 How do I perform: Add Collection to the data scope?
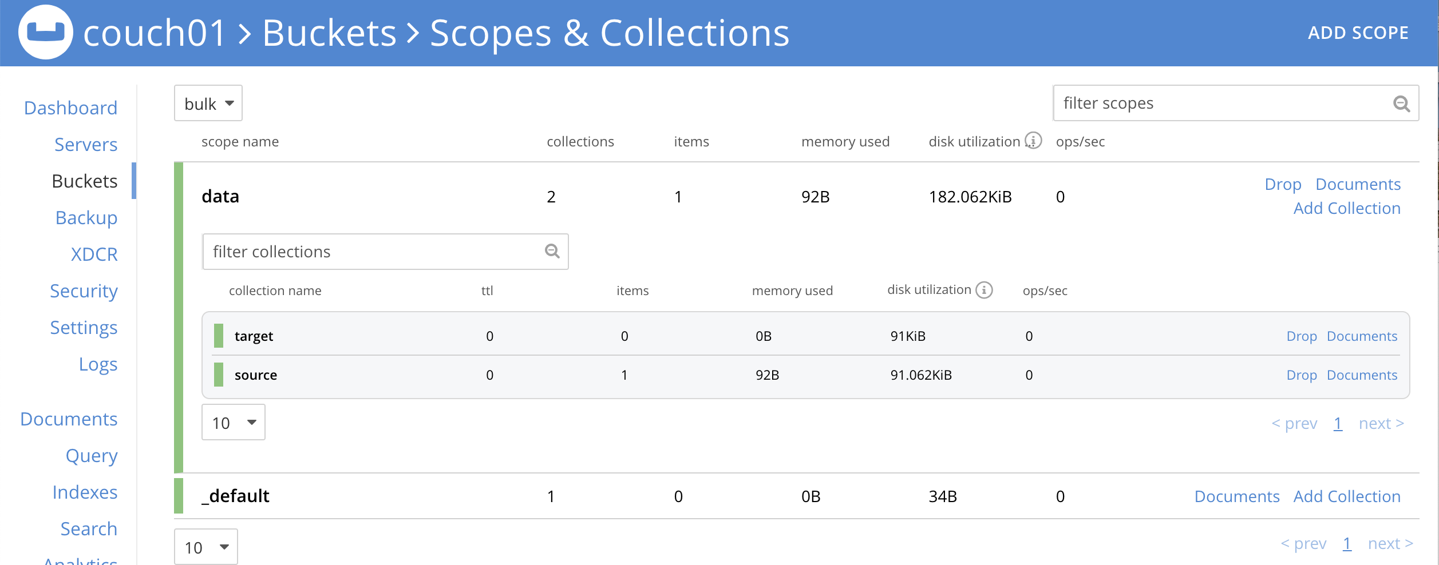[1347, 209]
